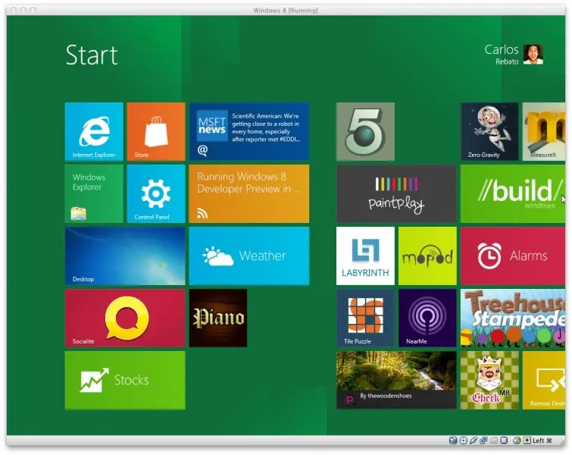Open Treehouse Stampede game tile

(x=513, y=318)
